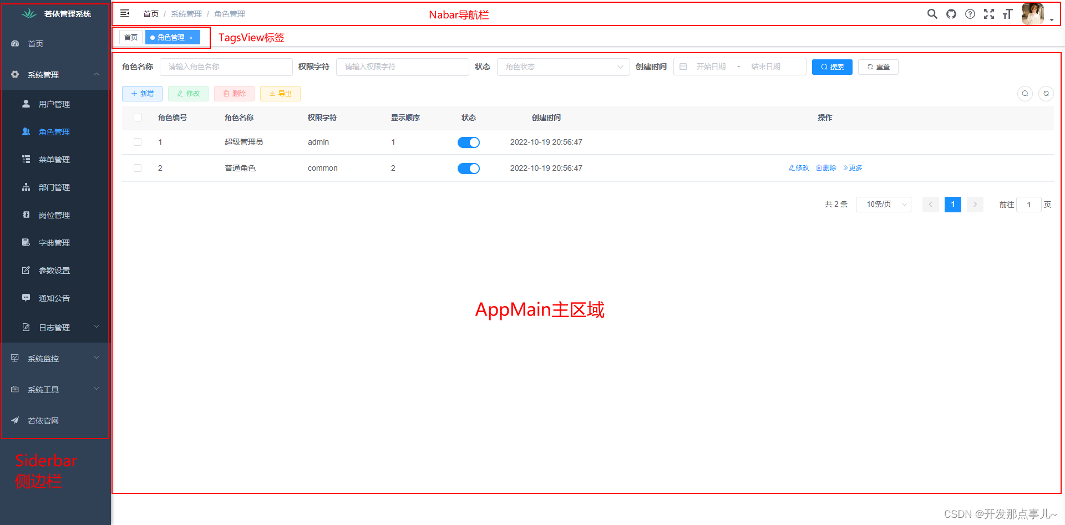Click the 新增 button

click(x=142, y=94)
